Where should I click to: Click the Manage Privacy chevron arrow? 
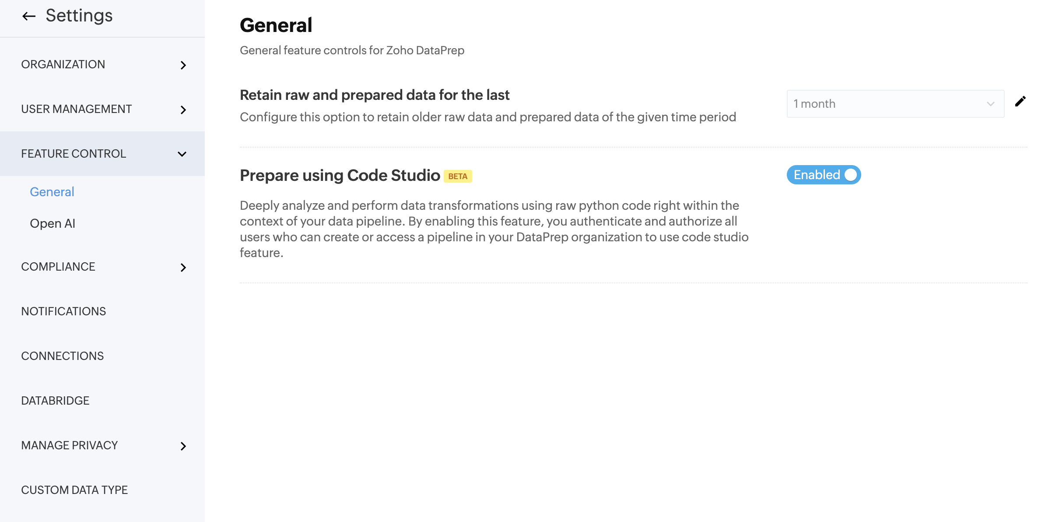pyautogui.click(x=183, y=446)
